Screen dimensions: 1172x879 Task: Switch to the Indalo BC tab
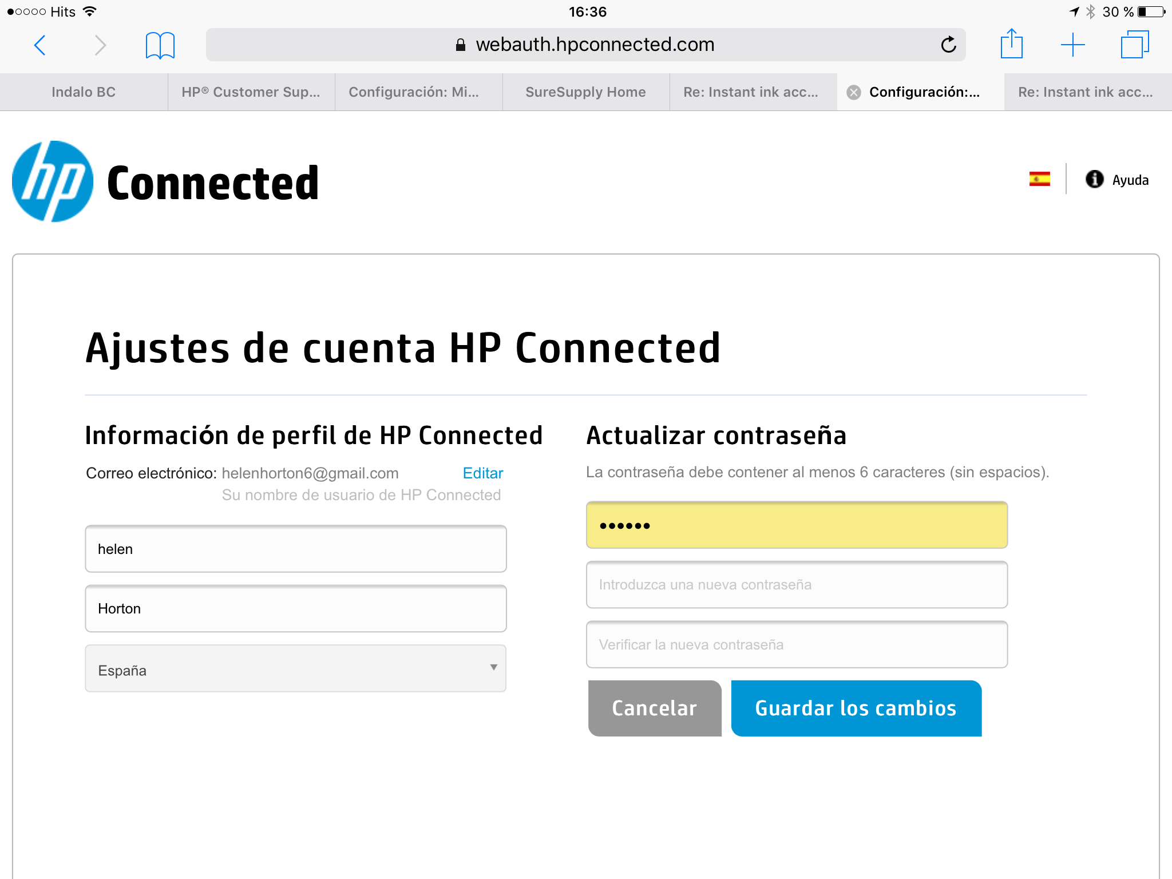(x=84, y=92)
